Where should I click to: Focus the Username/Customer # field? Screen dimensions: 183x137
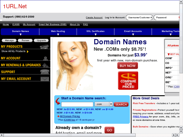click(139, 18)
